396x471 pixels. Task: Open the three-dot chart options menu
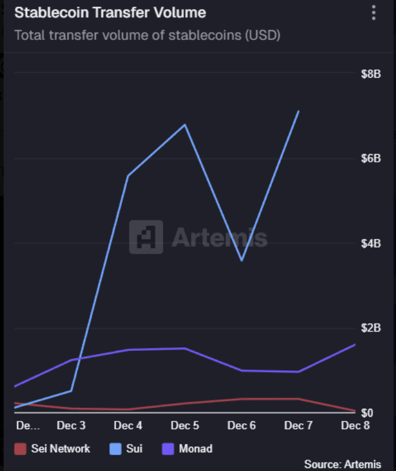(374, 12)
